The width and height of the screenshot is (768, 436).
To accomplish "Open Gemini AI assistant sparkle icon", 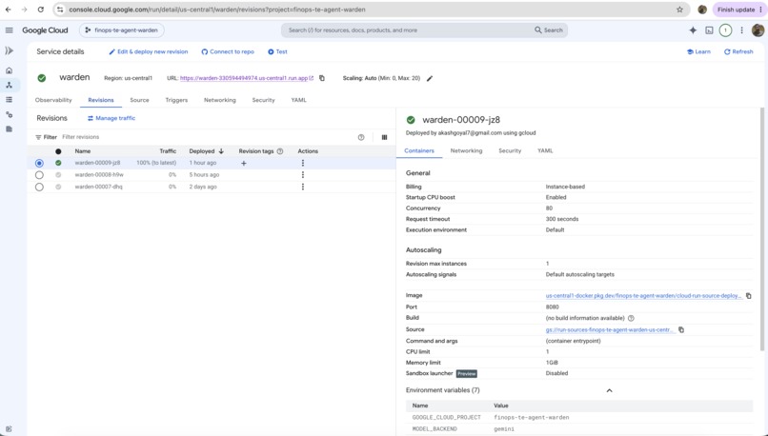I will [693, 30].
